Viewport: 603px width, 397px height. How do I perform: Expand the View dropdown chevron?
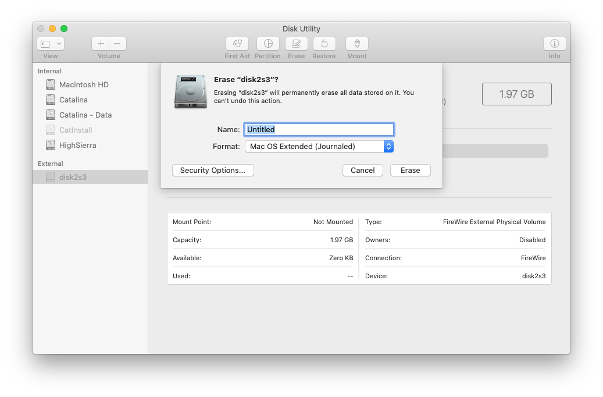pos(59,44)
